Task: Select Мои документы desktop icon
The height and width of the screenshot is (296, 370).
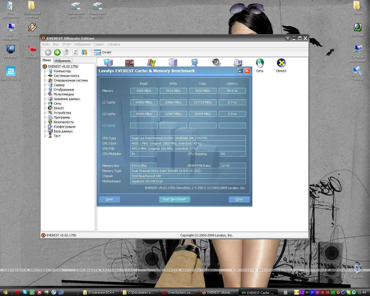Action: [11, 10]
